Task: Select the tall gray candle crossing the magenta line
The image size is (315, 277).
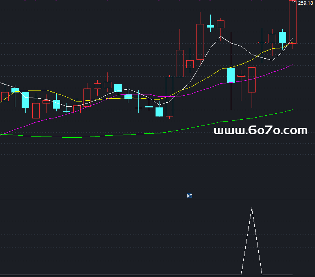Action: point(169,96)
